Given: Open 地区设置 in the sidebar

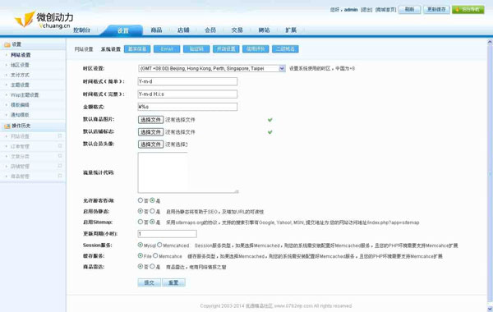Looking at the screenshot, I should click(x=20, y=65).
